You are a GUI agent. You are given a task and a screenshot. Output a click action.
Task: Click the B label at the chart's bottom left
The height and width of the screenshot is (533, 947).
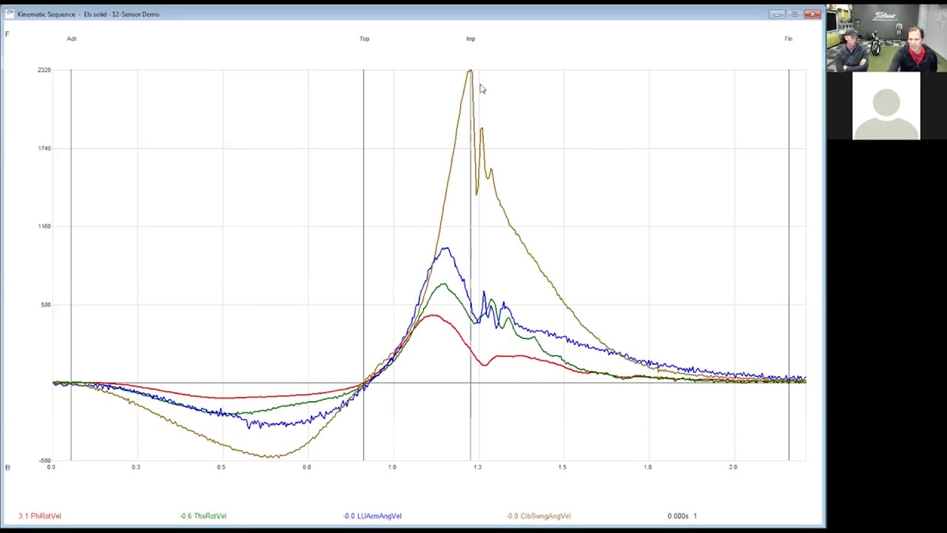[x=7, y=467]
